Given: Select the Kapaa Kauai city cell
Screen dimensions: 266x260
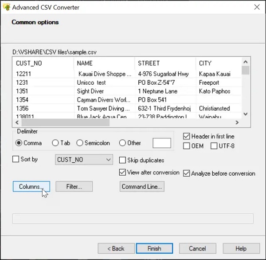Looking at the screenshot, I should coord(219,74).
